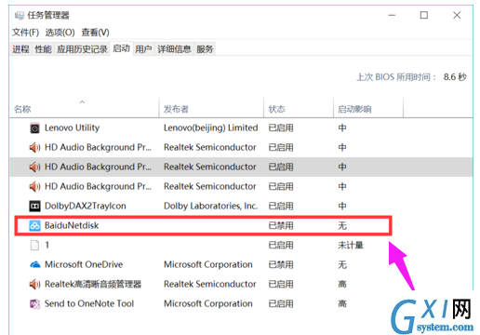This screenshot has width=480, height=335.
Task: Click Realtek Semiconductor publisher of Realtek高清晰音频管理器
Action: pos(210,284)
